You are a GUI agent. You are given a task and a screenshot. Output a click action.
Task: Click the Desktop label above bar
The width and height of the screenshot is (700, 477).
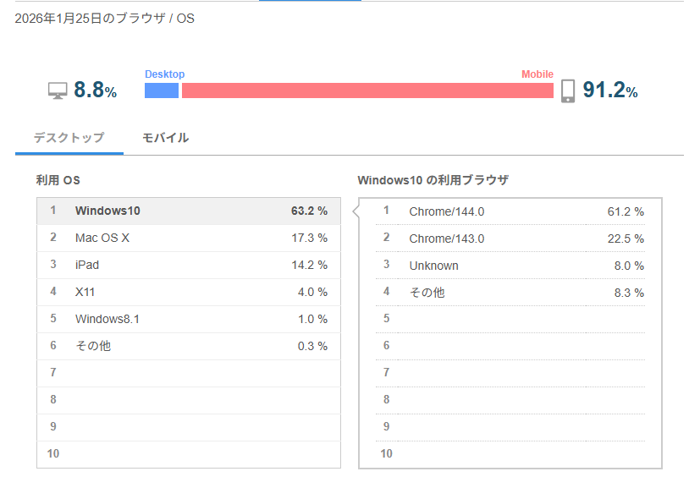pyautogui.click(x=164, y=74)
